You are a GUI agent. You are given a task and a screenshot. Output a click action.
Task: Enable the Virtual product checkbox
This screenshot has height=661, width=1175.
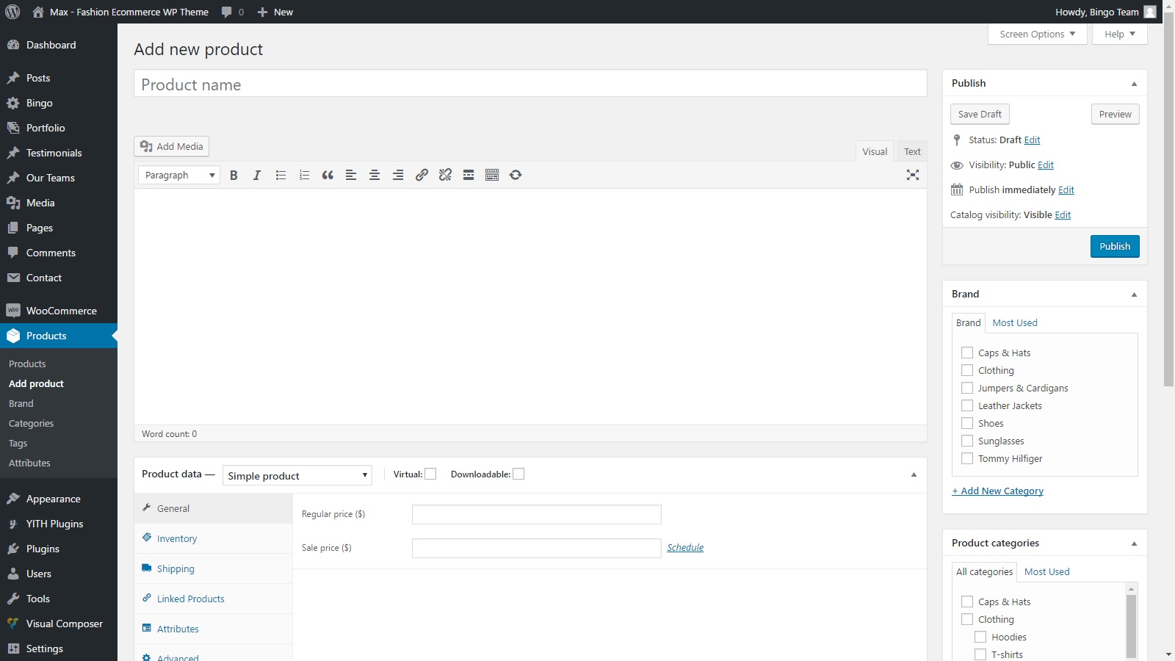pyautogui.click(x=430, y=474)
